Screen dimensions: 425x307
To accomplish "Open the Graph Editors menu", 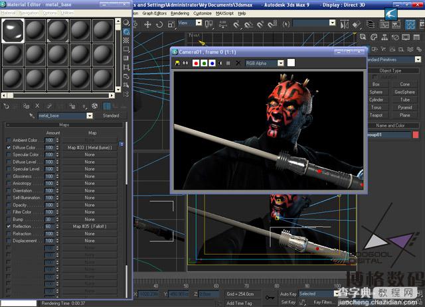I will pyautogui.click(x=155, y=13).
